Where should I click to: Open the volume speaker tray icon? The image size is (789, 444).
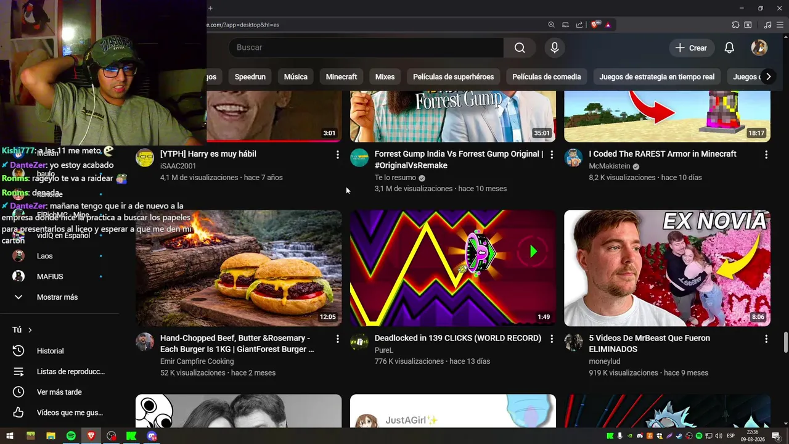tap(717, 436)
